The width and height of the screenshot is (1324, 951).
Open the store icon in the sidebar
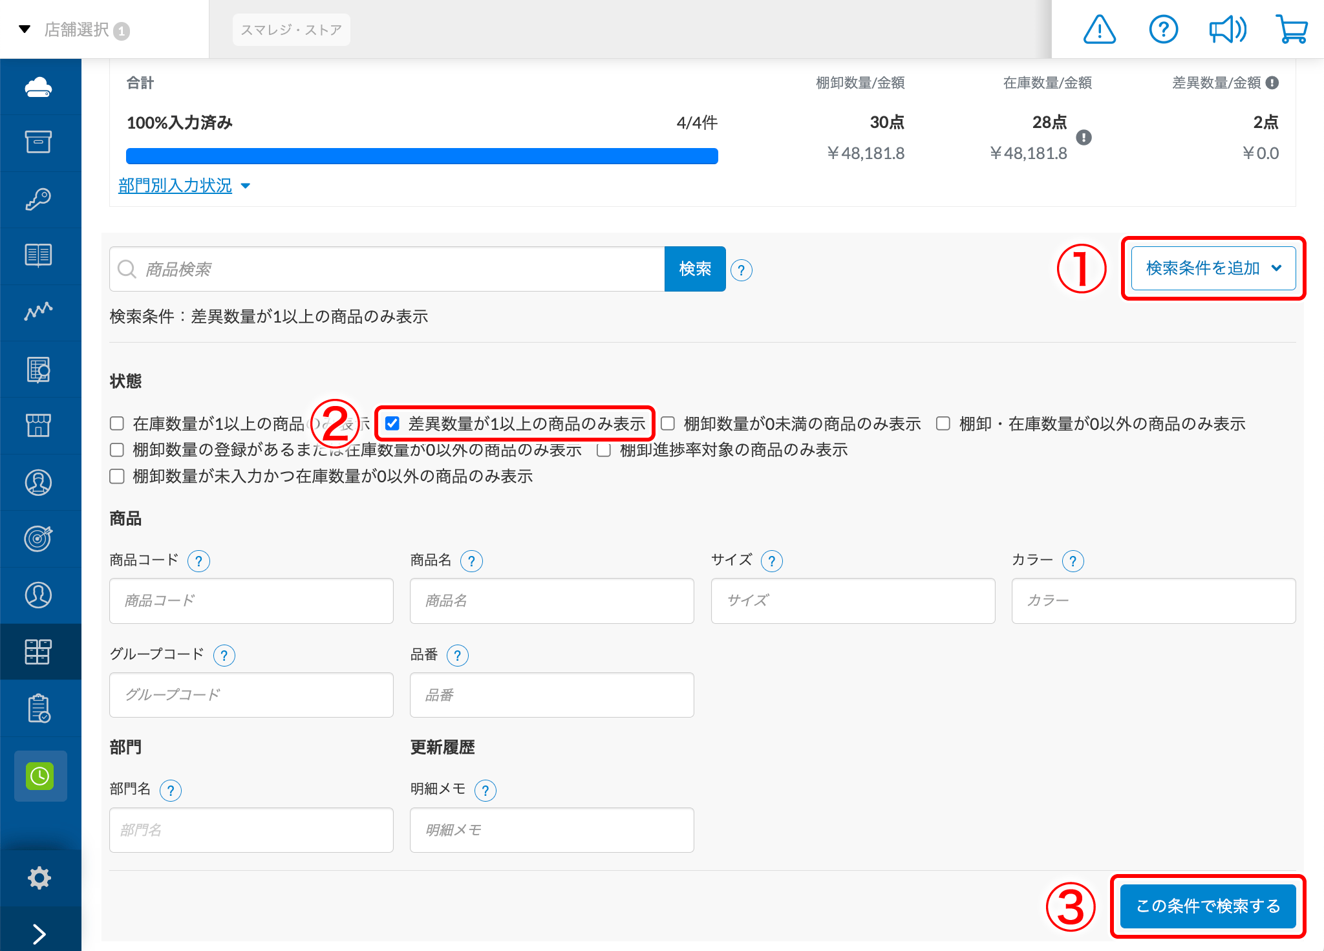point(39,425)
